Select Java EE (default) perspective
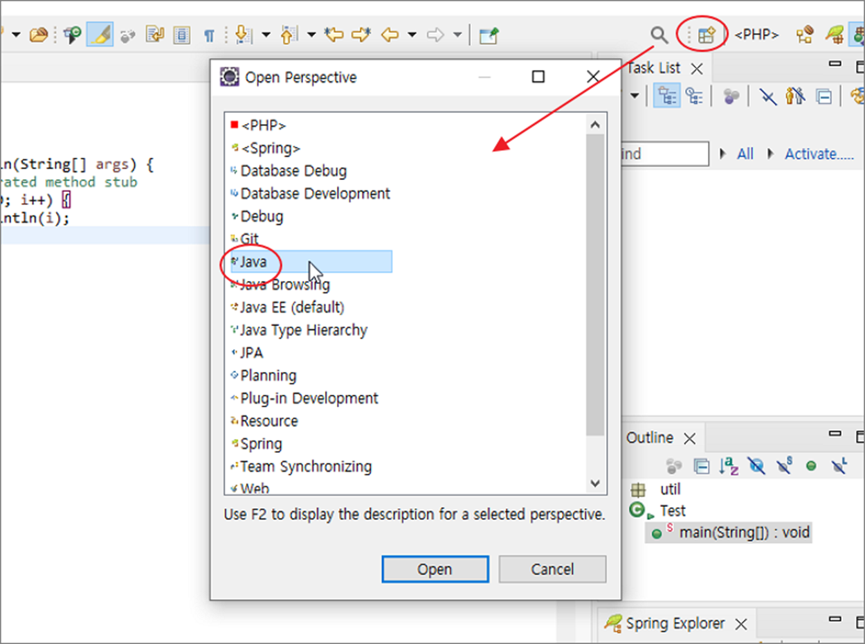Viewport: 865px width, 644px height. point(292,307)
